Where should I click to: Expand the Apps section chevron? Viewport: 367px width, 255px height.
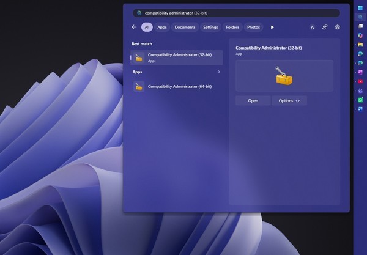pos(219,72)
